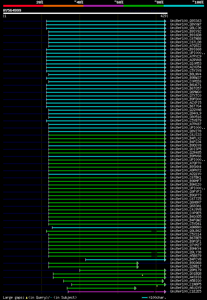Open hit UniRef100_Q8LC36
The height and width of the screenshot is (300, 207).
186,28
